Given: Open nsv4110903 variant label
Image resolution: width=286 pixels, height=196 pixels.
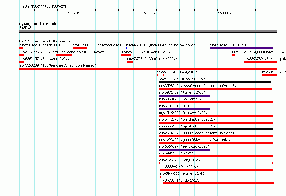Looking at the screenshot, I should [259, 52].
